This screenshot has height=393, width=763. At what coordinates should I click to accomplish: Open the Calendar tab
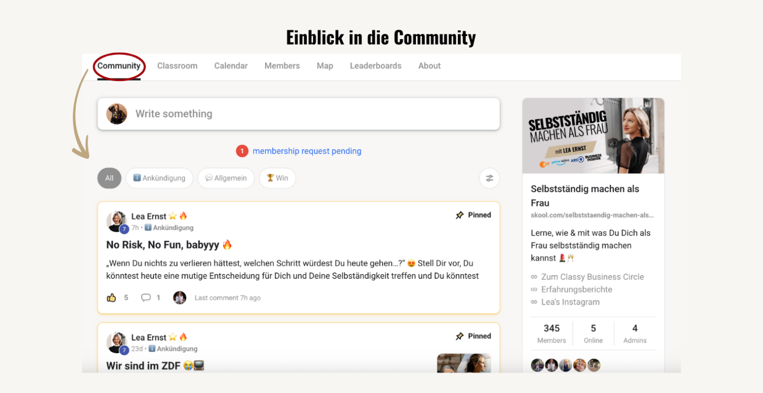point(231,66)
